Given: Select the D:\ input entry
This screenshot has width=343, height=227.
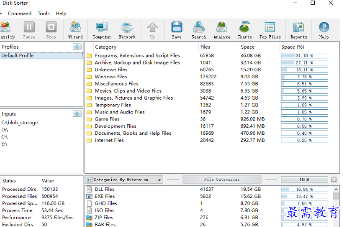Looking at the screenshot, I should click(5, 130).
